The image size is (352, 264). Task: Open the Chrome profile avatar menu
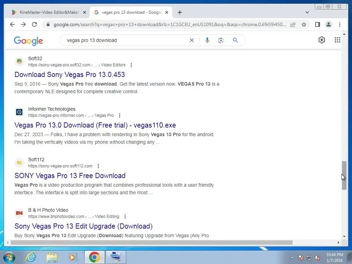point(328,24)
